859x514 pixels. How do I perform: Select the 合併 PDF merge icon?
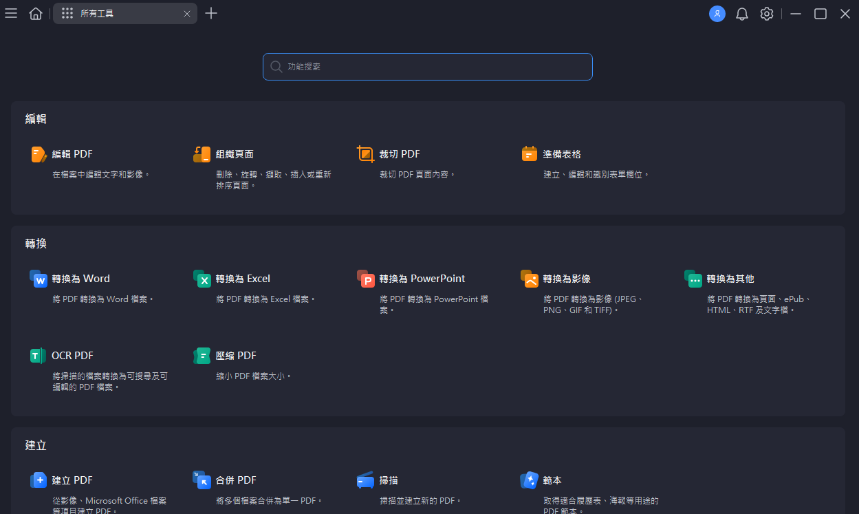[202, 480]
